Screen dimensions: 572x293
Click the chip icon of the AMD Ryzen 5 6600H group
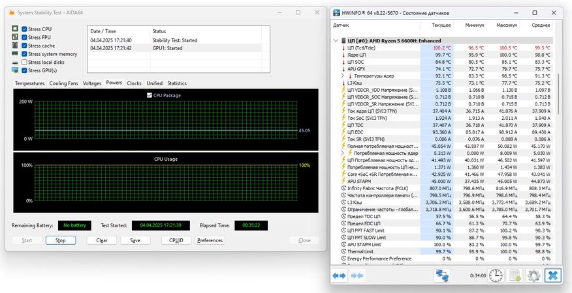(343, 41)
